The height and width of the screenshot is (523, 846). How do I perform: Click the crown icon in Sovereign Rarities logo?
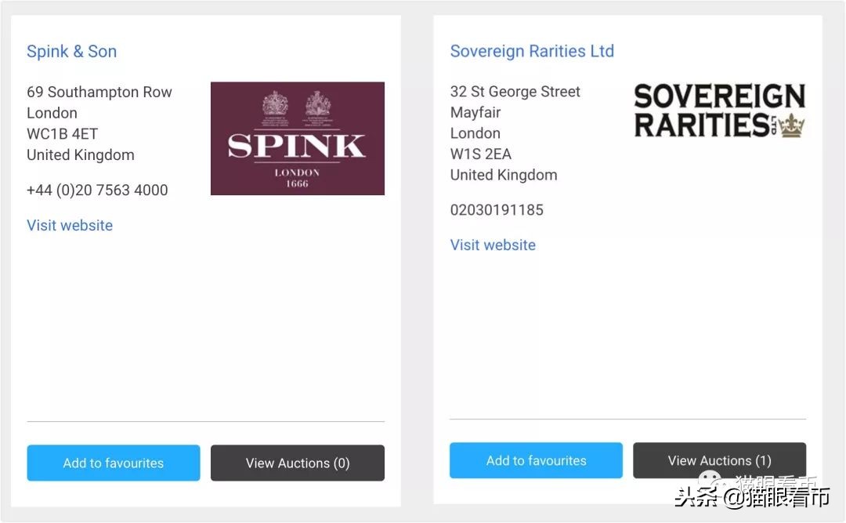click(793, 126)
